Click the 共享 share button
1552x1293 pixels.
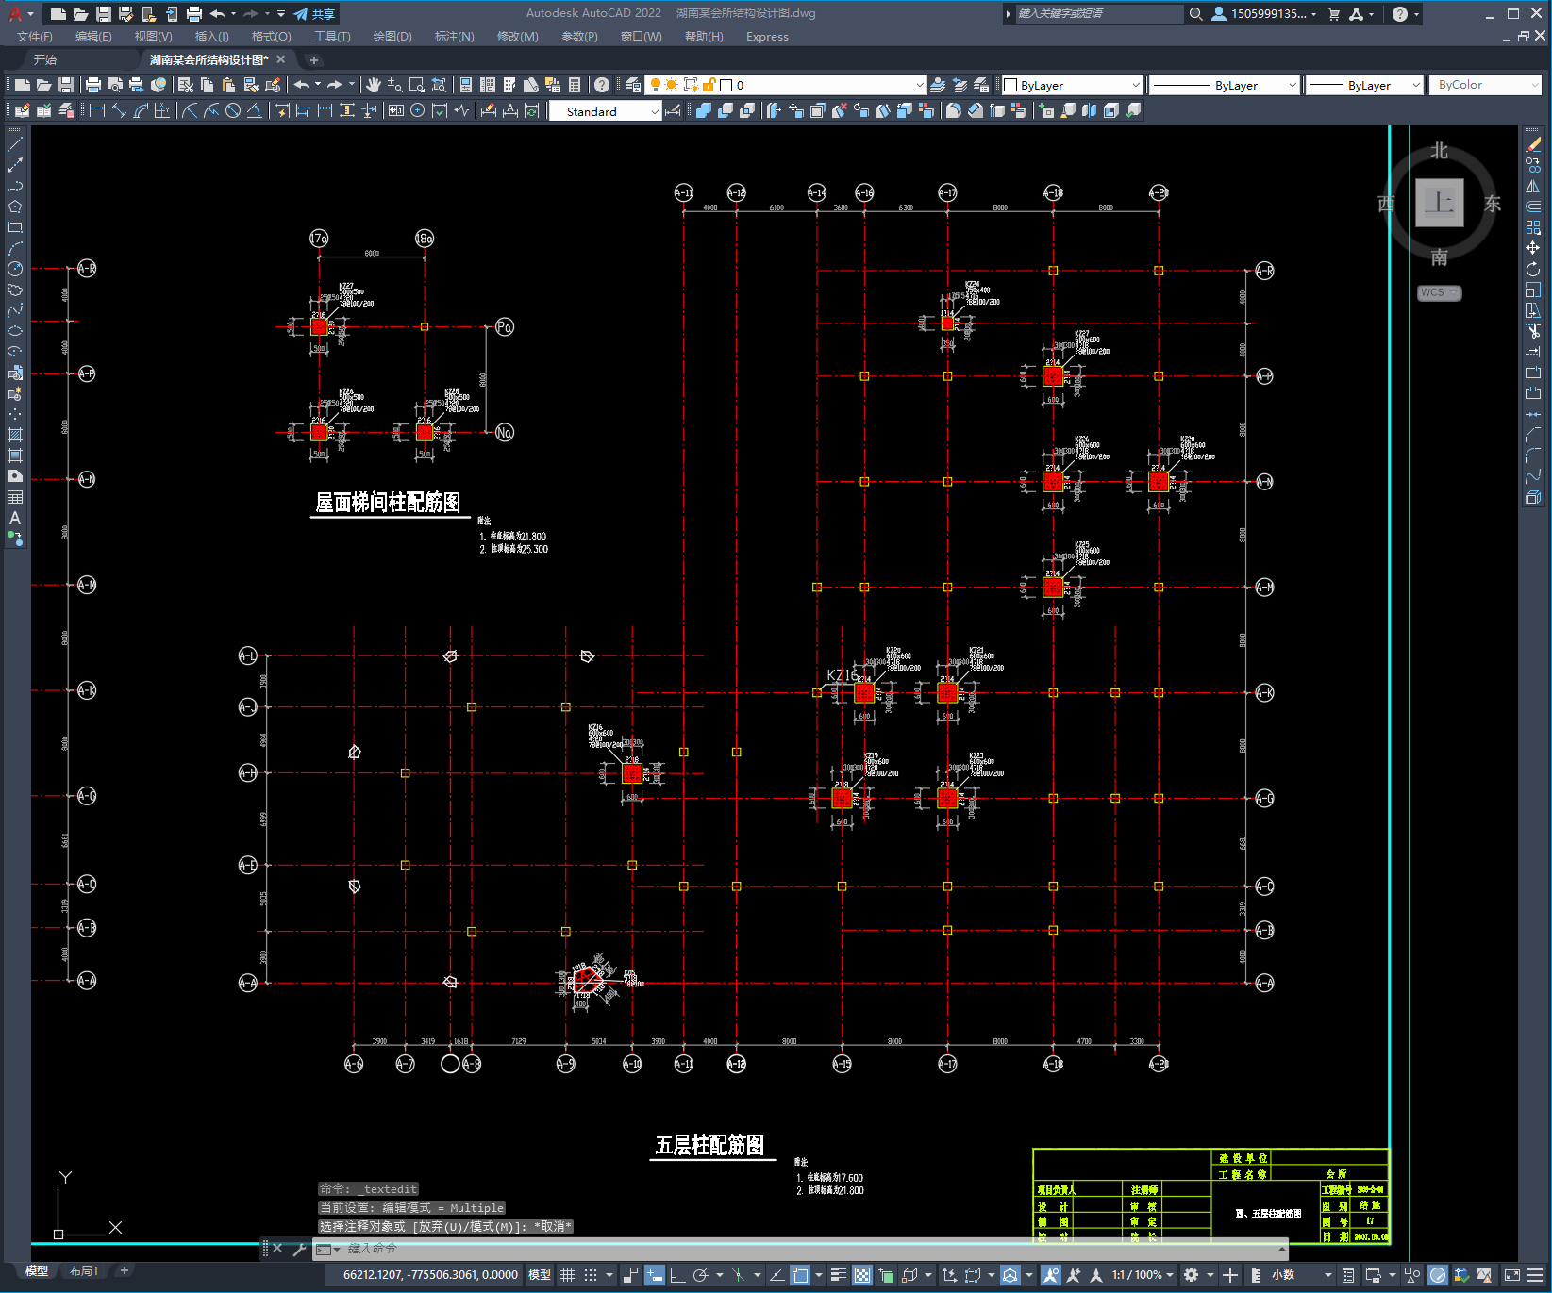tap(315, 14)
